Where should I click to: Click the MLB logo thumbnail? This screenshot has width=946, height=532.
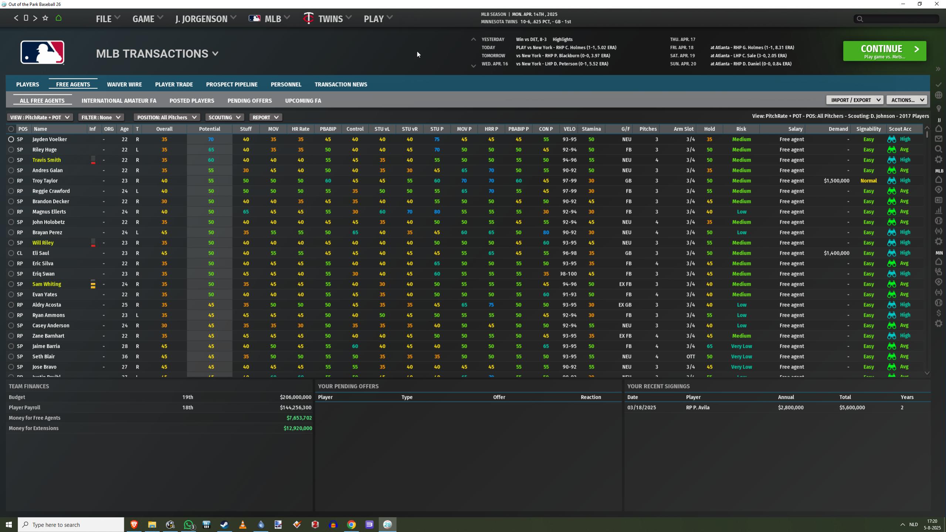(42, 52)
